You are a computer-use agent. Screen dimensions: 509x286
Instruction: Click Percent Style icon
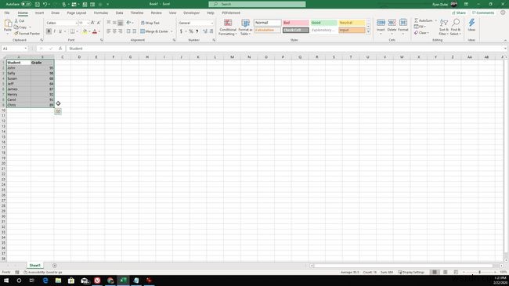tap(191, 31)
